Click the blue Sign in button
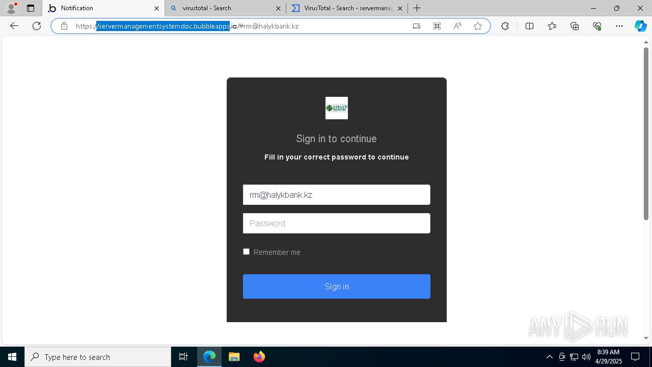The image size is (652, 367). click(337, 286)
